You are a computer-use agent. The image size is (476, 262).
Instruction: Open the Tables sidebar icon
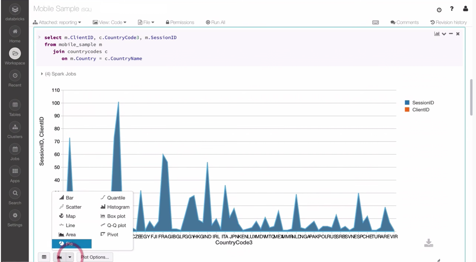[x=15, y=105]
